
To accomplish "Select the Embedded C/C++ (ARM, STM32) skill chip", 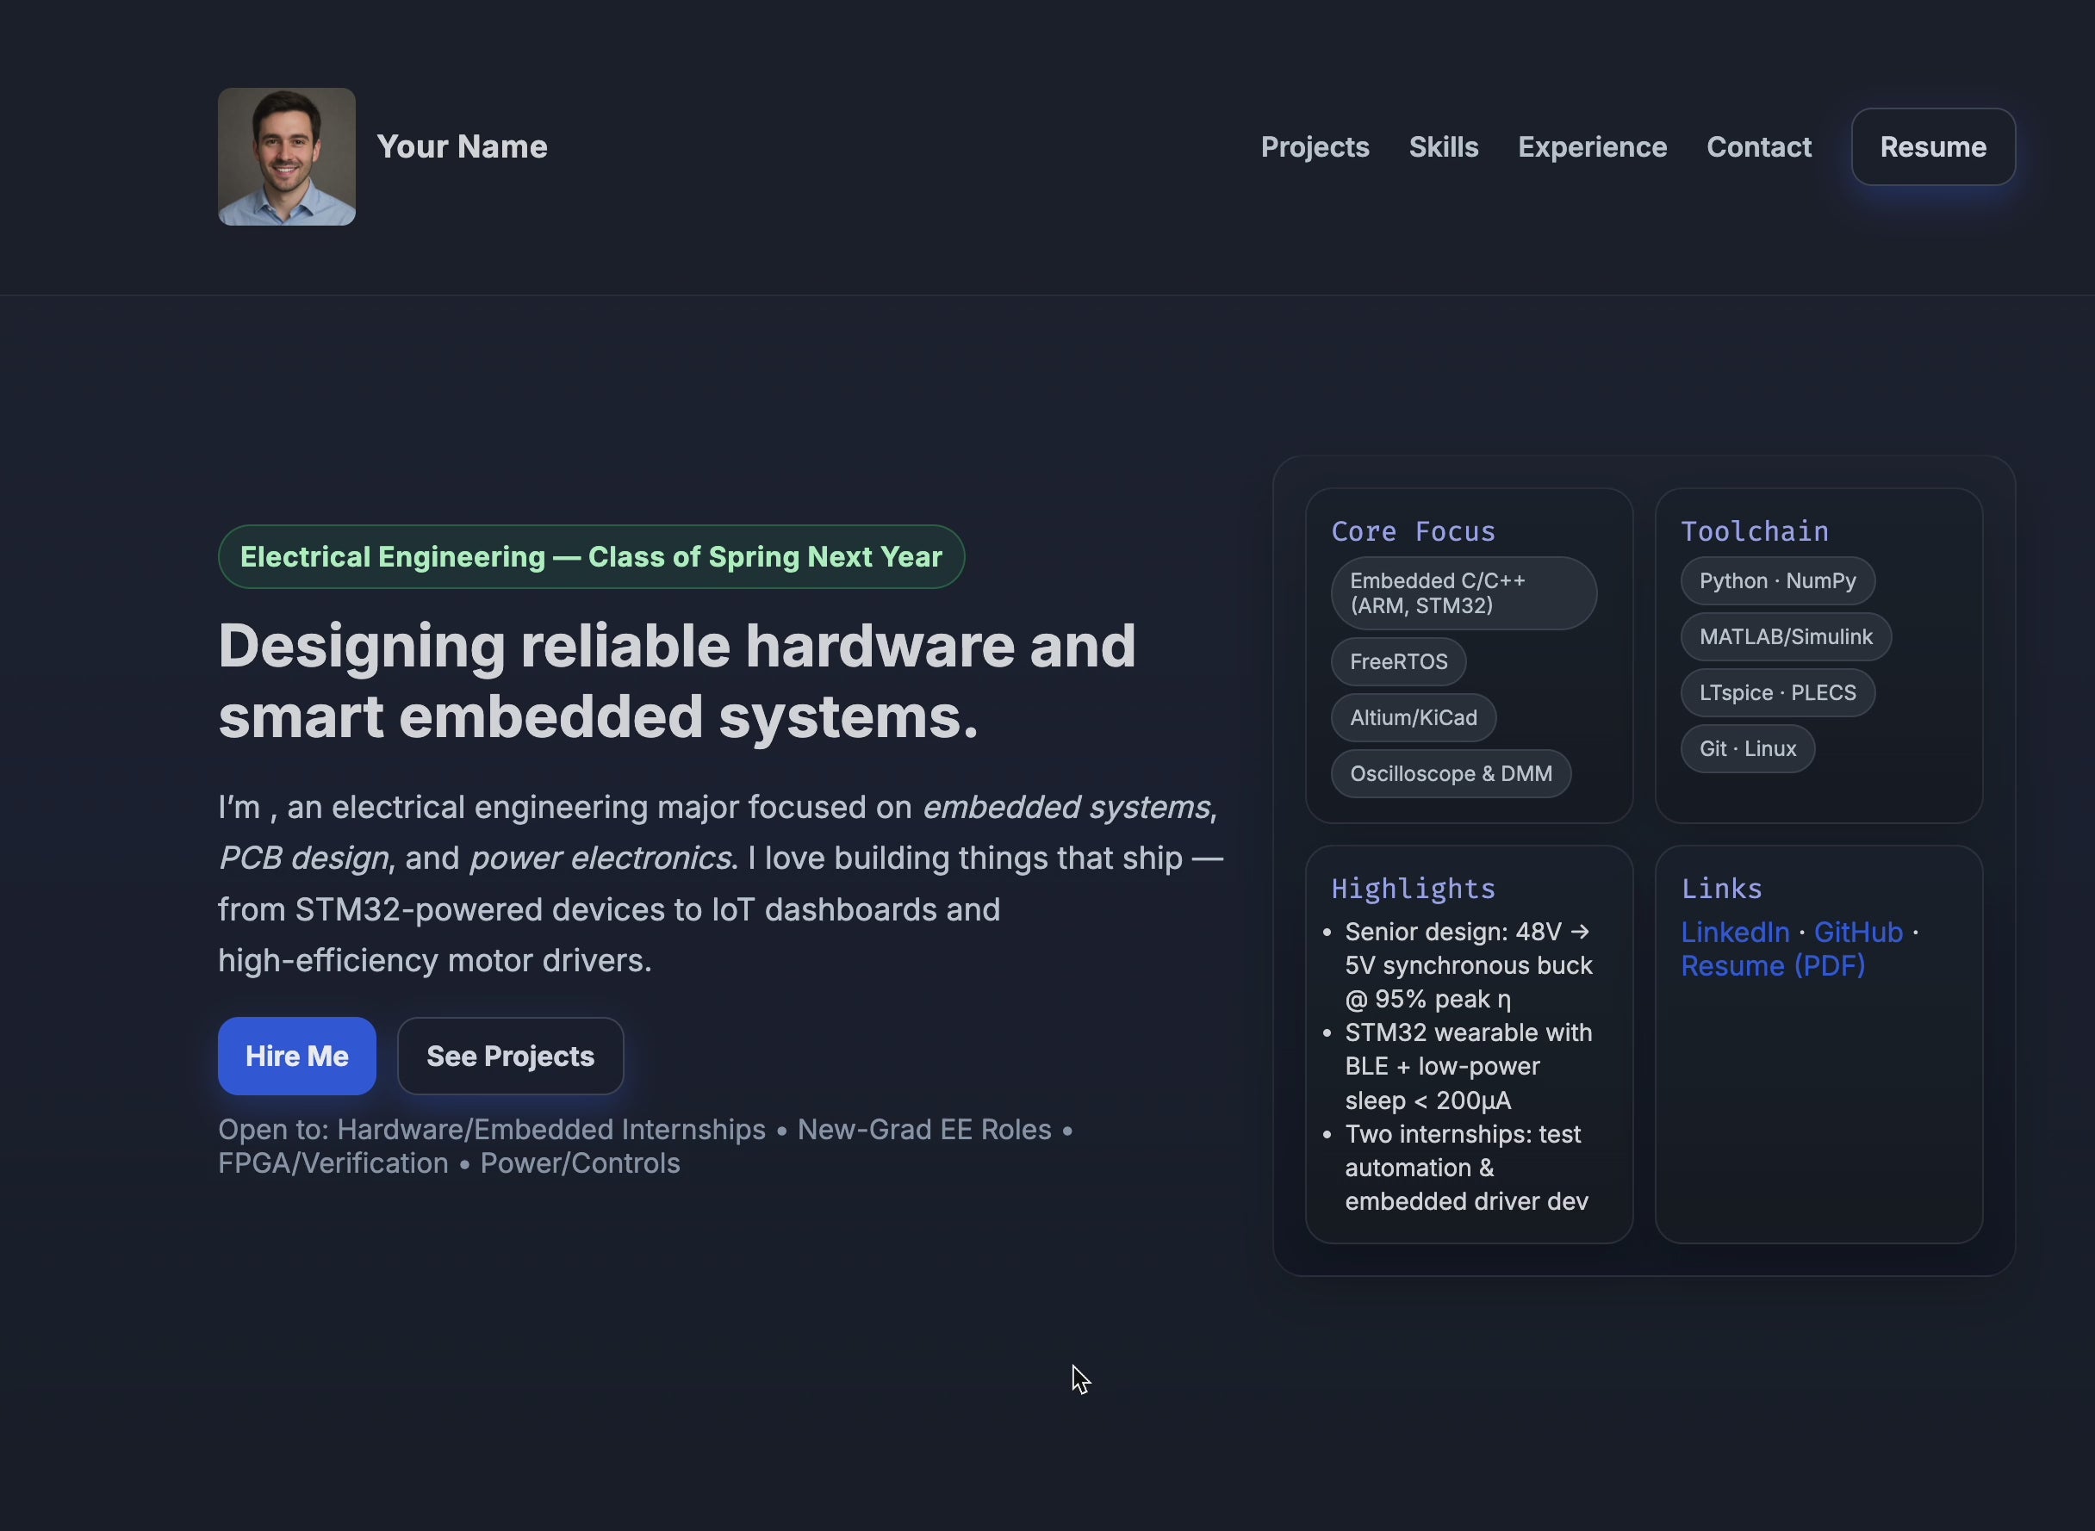I will pos(1463,593).
